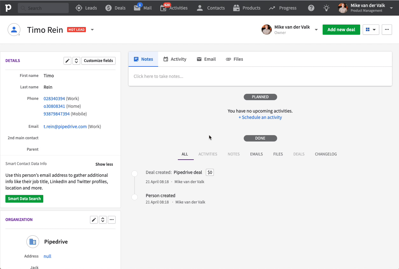Open the more options button beside grid view
Viewport: 399px width, 269px height.
pos(387,30)
